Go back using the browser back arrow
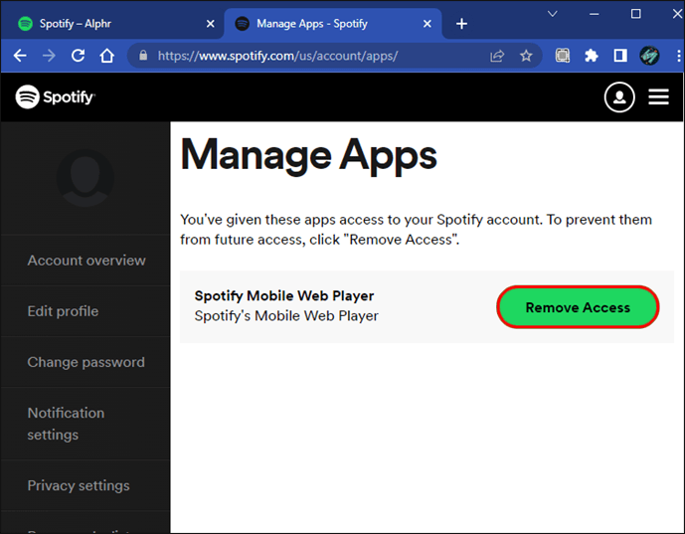 tap(20, 56)
